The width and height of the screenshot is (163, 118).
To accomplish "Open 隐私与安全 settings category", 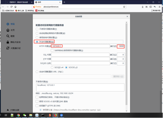I will pos(14,42).
